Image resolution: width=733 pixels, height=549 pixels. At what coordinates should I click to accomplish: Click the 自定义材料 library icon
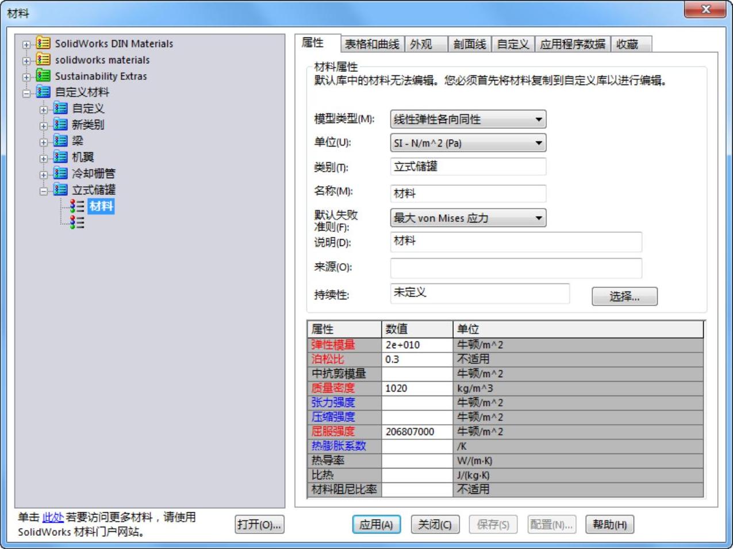pyautogui.click(x=43, y=91)
